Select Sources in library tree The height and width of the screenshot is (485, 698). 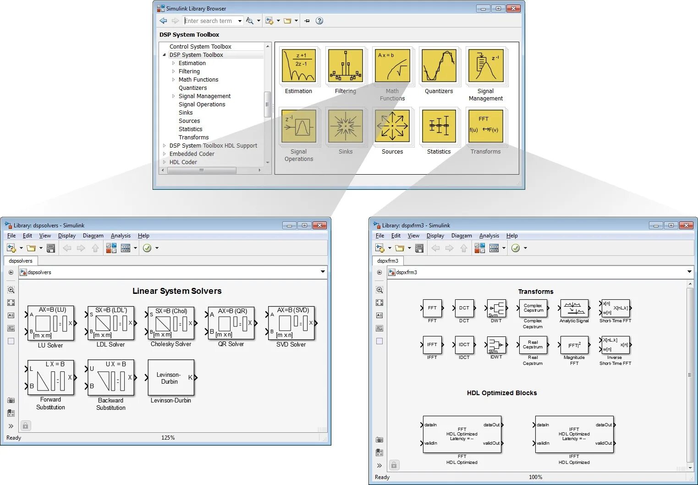pos(189,121)
